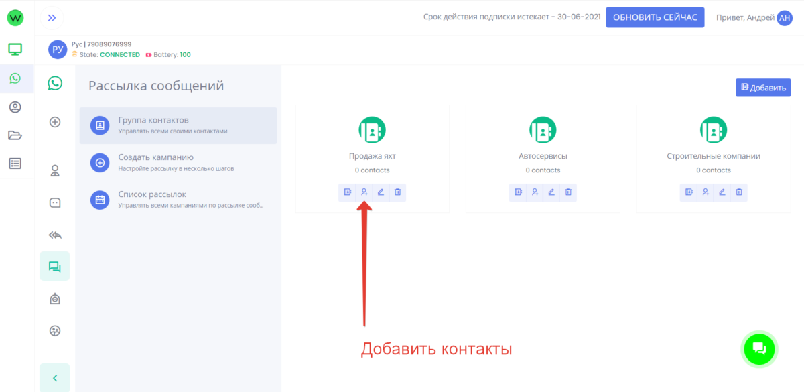
Task: Open the green live chat widget
Action: click(759, 348)
